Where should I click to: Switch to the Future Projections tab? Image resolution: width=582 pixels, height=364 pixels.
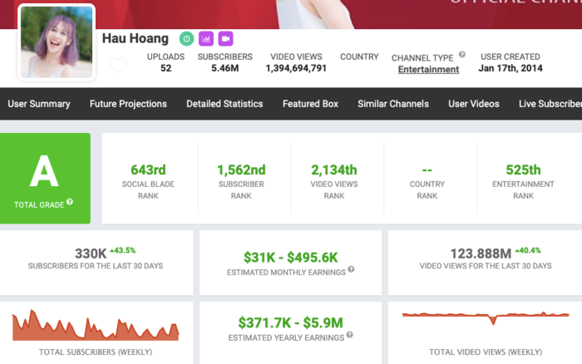128,104
